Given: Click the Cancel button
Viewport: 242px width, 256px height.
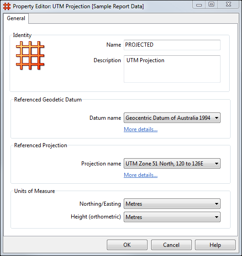Looking at the screenshot, I should (171, 245).
